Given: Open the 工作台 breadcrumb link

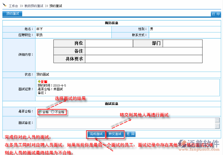Looking at the screenshot, I should pyautogui.click(x=14, y=6).
